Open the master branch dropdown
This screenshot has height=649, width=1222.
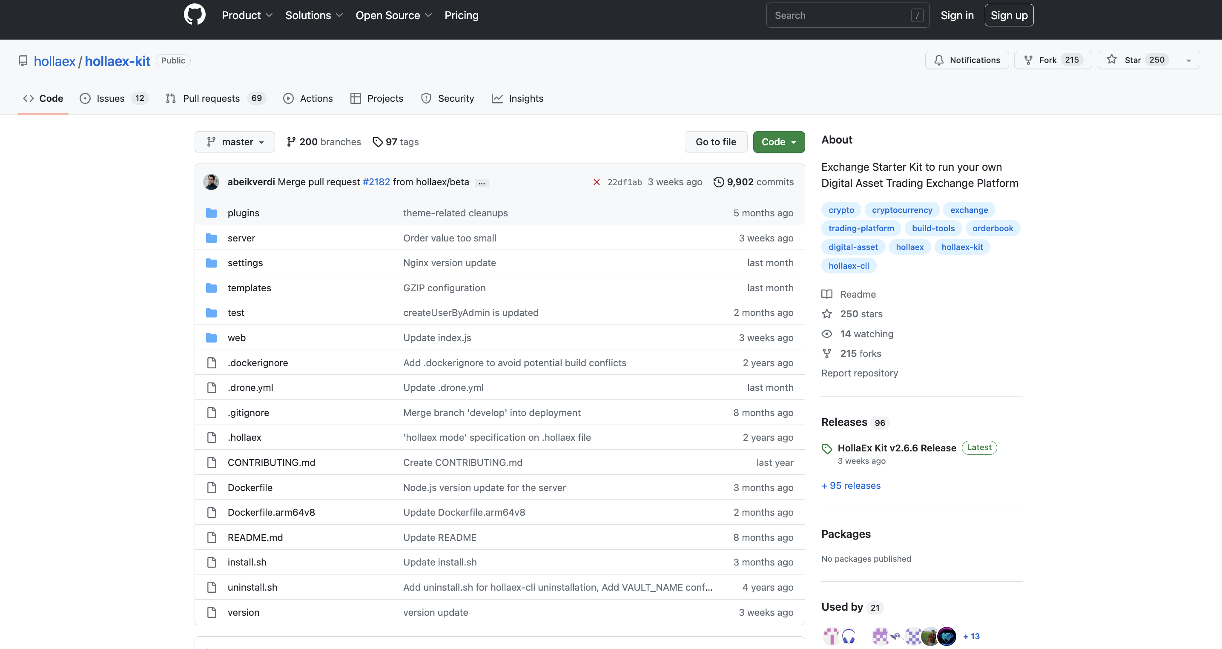pyautogui.click(x=235, y=142)
